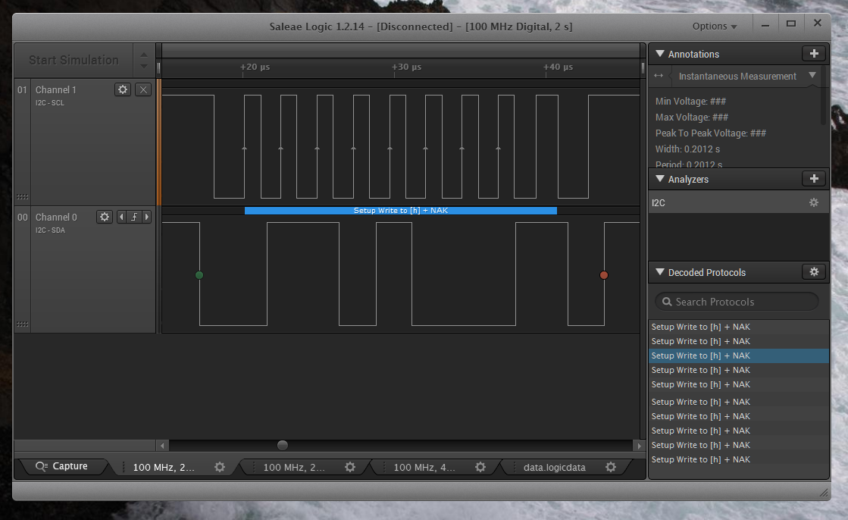Screen dimensions: 848x520
Task: Click the Channel 1 name label
Action: tap(56, 89)
